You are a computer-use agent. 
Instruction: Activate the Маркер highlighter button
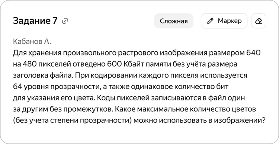coord(224,21)
